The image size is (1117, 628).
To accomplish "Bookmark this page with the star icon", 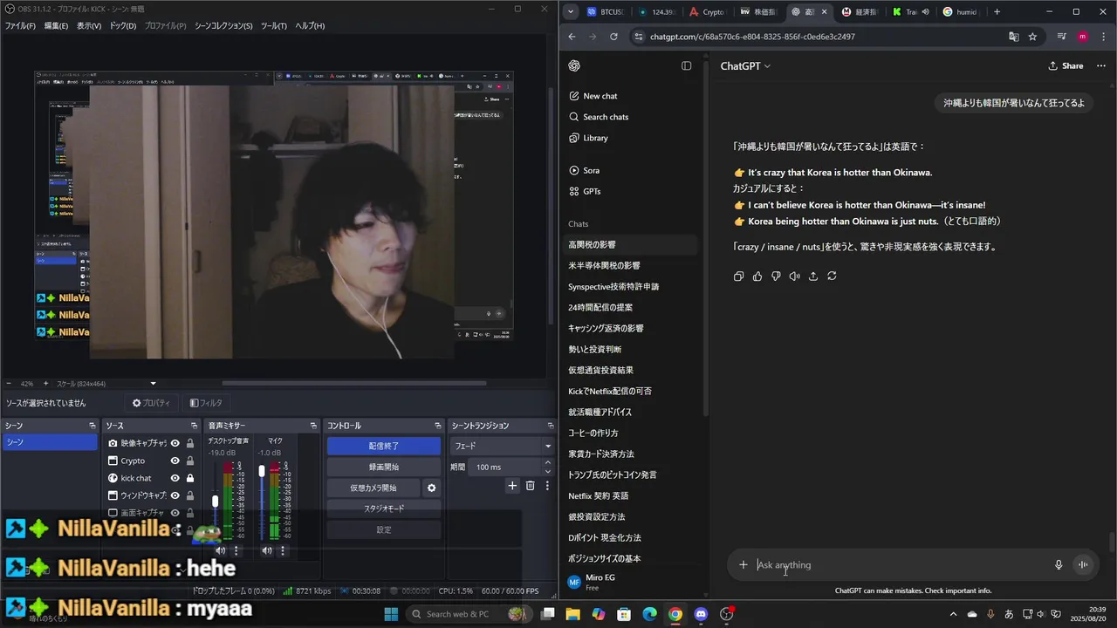I will point(1033,37).
